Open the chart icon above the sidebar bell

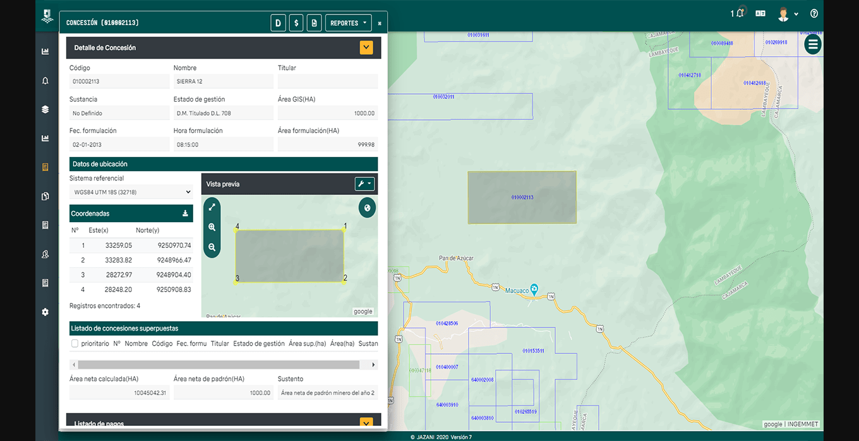45,52
